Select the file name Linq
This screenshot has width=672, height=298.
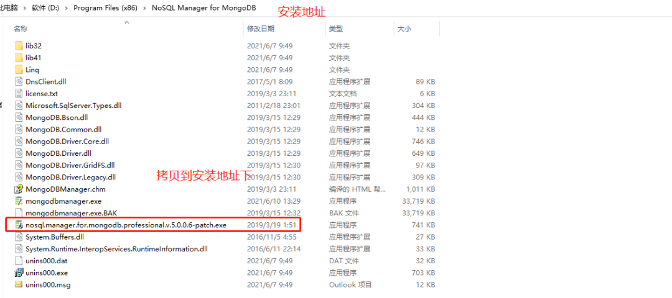(32, 70)
